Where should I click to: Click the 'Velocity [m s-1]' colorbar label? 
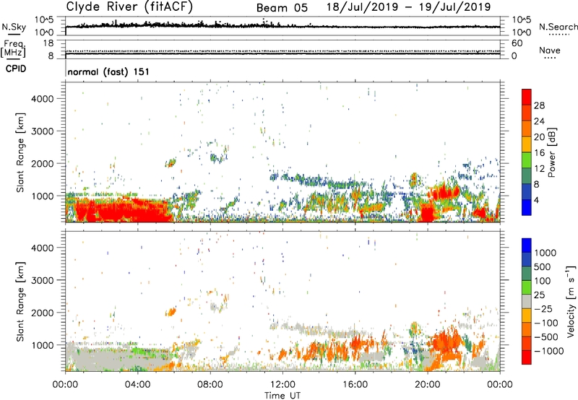[x=571, y=301]
